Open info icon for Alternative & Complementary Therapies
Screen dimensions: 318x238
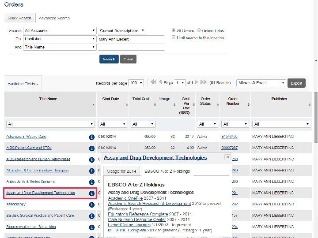[x=92, y=171]
